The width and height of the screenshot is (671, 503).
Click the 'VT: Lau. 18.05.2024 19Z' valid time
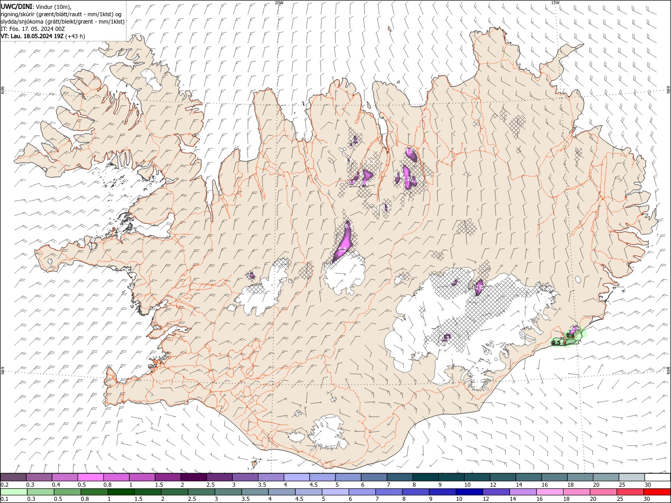[33, 36]
